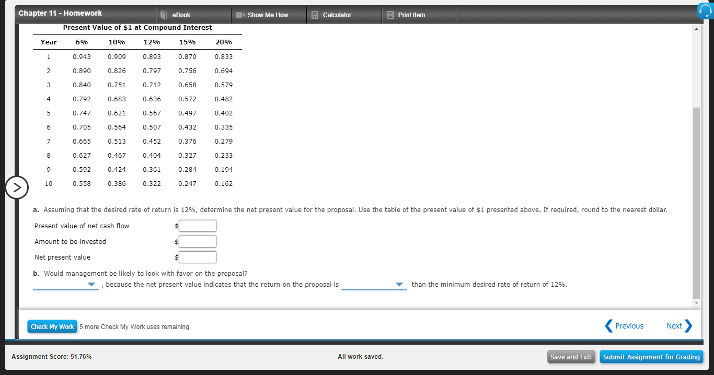Click the Show Me How video icon
Image resolution: width=714 pixels, height=375 pixels.
[x=240, y=15]
